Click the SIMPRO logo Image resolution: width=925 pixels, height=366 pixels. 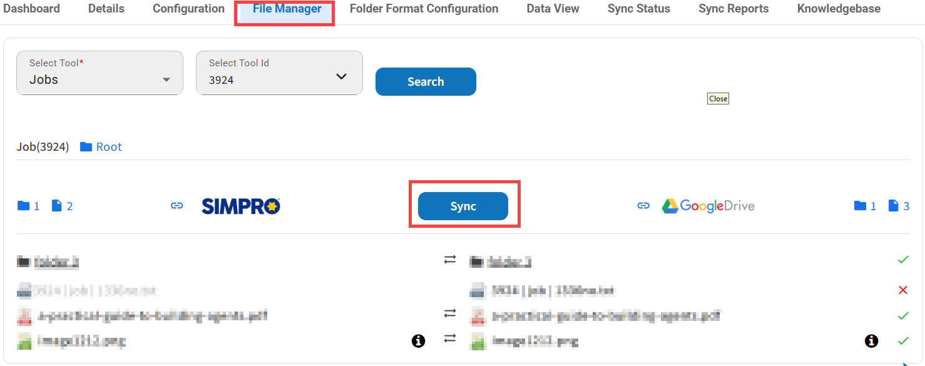(x=241, y=206)
